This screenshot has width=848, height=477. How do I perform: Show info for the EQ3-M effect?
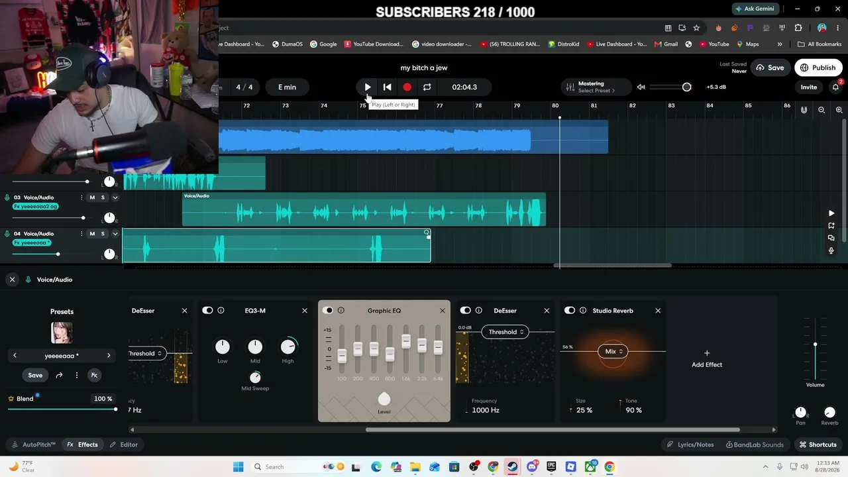coord(221,311)
